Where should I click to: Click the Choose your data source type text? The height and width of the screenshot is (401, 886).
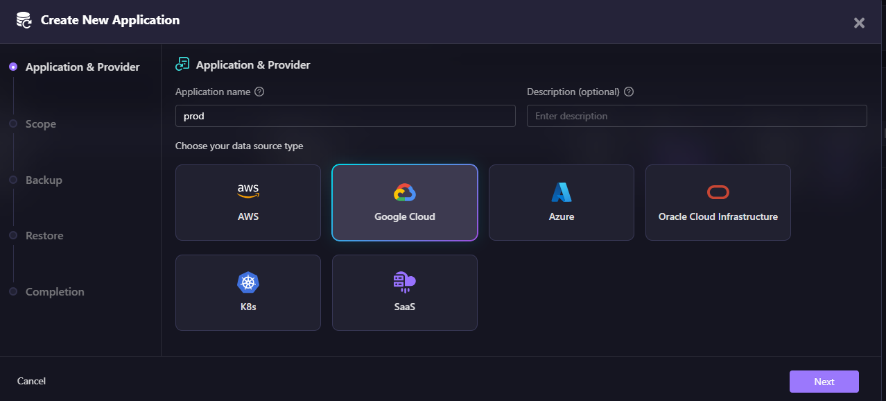point(239,146)
